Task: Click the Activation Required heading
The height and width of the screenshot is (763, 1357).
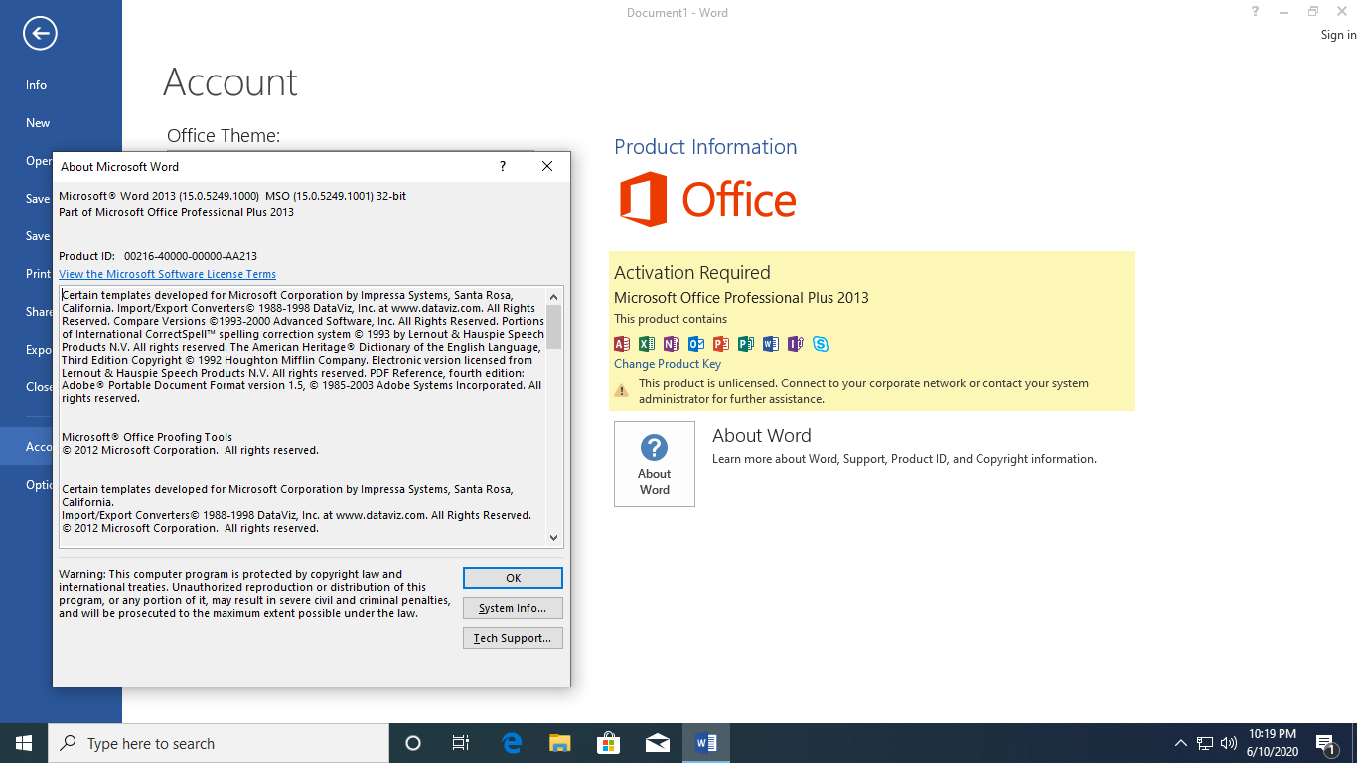Action: 692,272
